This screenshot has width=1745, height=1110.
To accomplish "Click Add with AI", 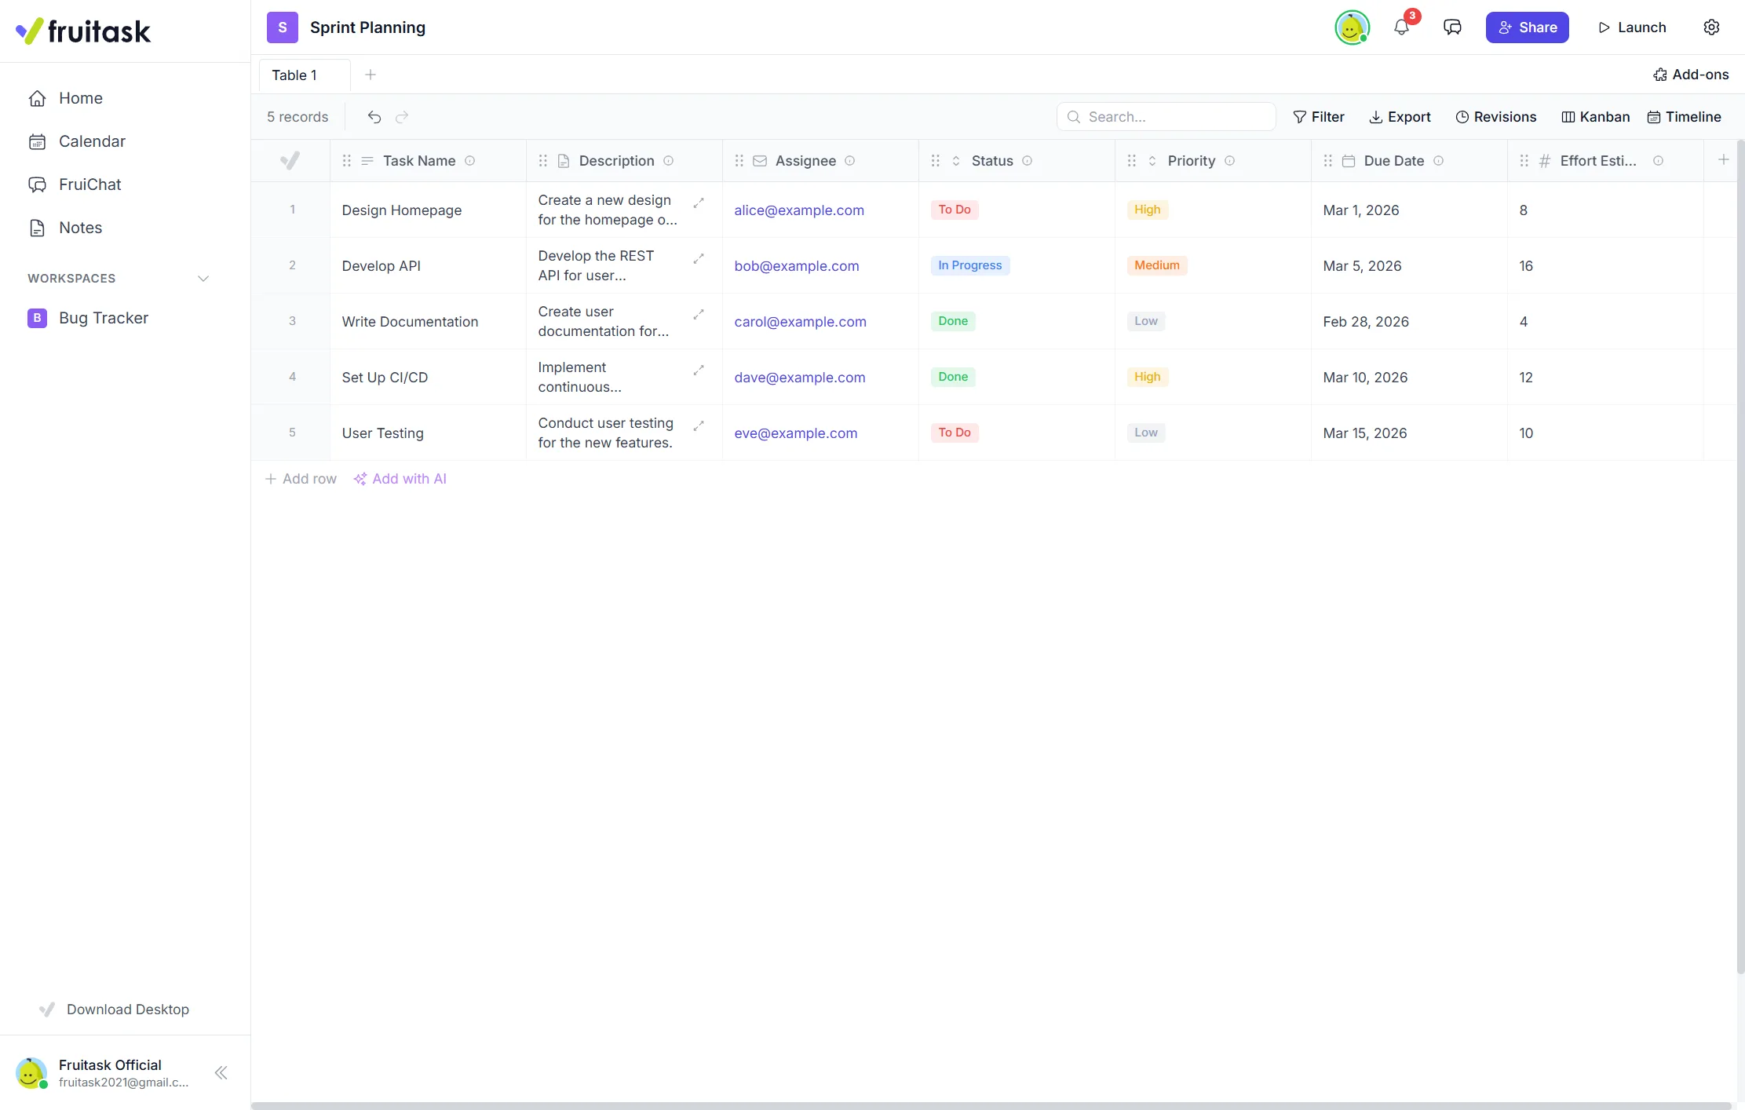I will (x=400, y=479).
